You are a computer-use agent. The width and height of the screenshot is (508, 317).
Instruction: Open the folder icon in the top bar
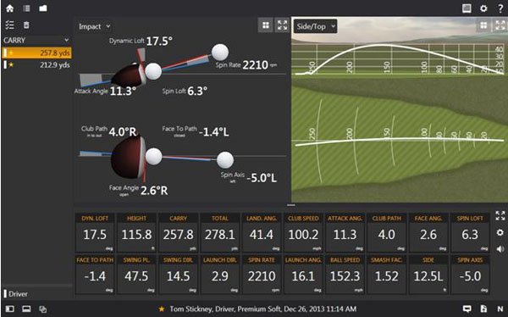43,8
